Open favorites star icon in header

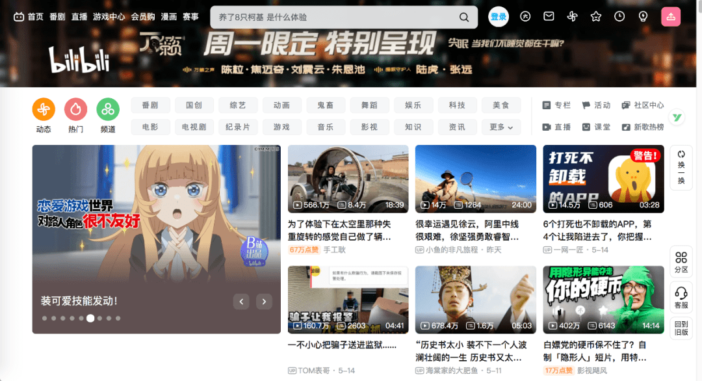tap(595, 16)
